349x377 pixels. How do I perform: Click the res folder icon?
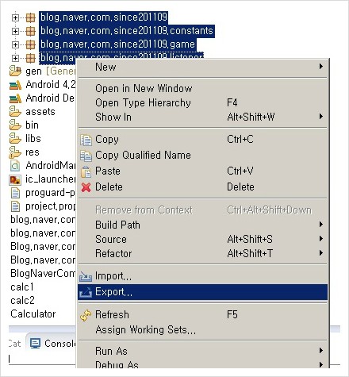15,152
